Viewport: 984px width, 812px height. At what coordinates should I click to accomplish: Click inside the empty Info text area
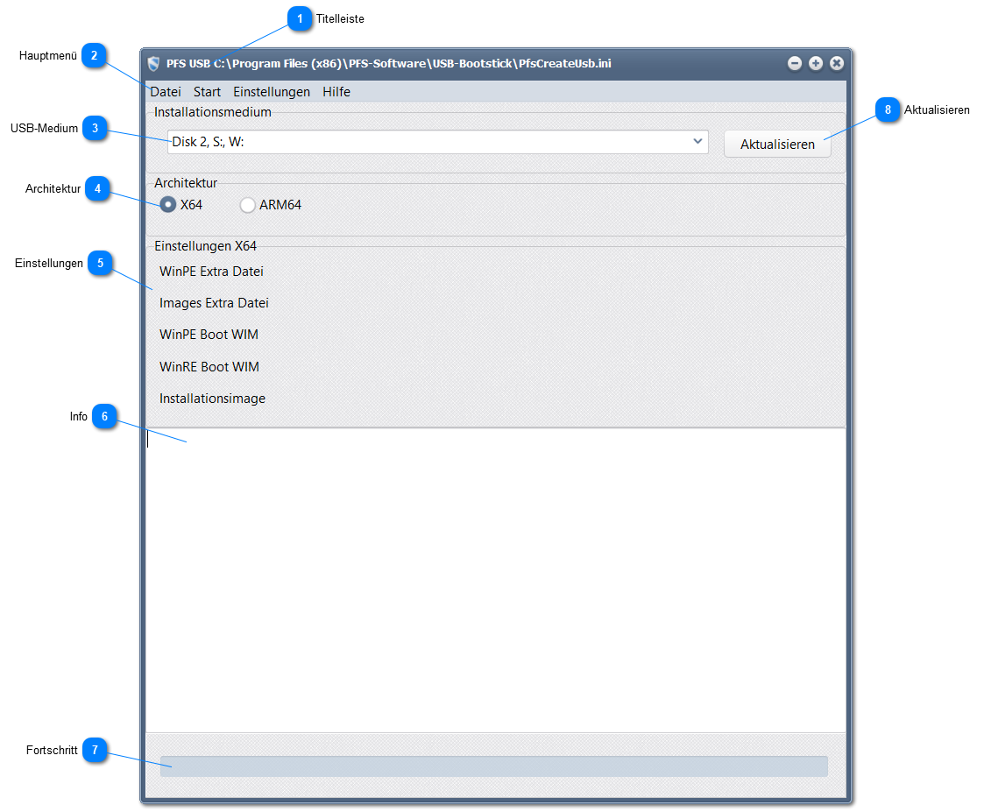[x=495, y=578]
